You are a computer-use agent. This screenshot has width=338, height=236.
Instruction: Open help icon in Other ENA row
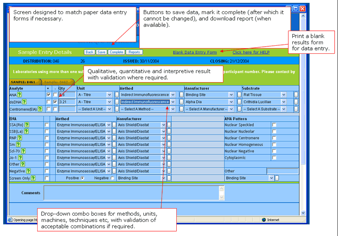click(x=23, y=164)
